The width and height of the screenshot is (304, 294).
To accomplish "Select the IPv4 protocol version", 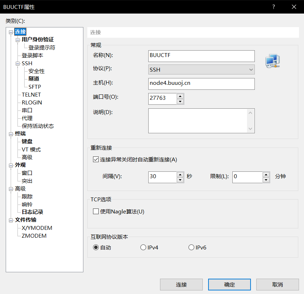I will tap(143, 247).
